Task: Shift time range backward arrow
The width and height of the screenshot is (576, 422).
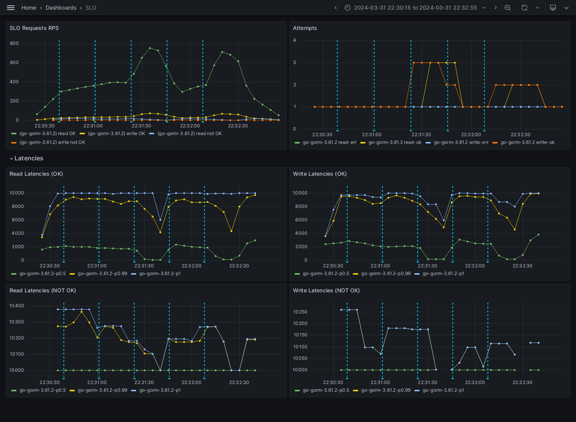Action: click(336, 8)
